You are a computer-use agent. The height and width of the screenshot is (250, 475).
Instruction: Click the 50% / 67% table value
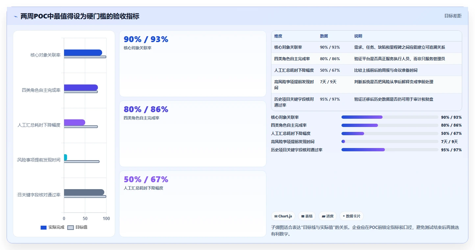click(x=330, y=70)
